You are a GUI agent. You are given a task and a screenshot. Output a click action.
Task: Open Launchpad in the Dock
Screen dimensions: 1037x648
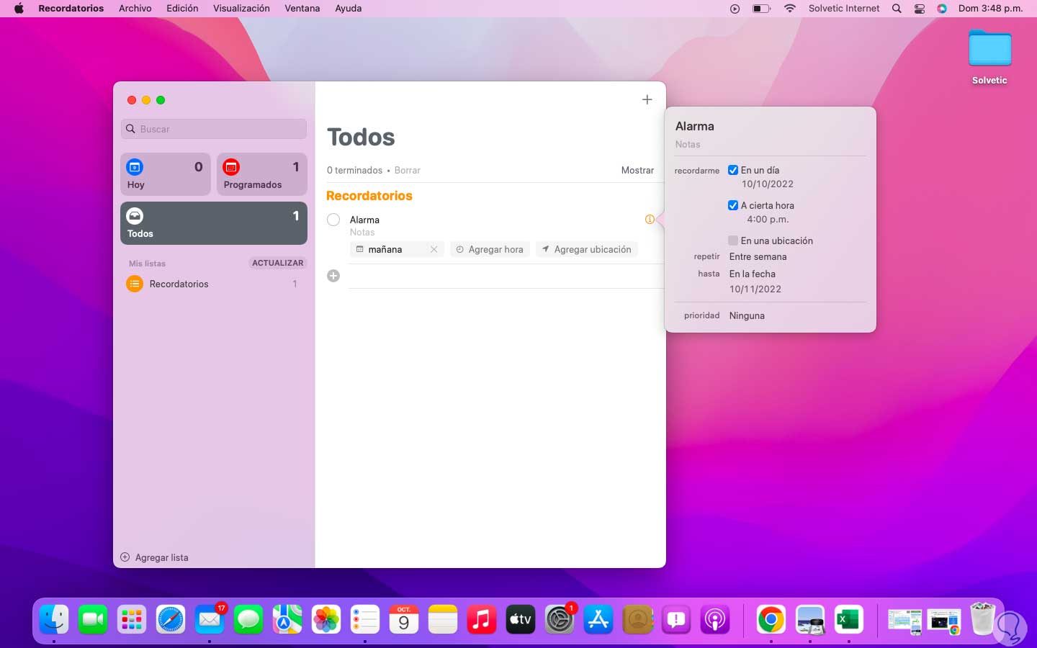(132, 619)
